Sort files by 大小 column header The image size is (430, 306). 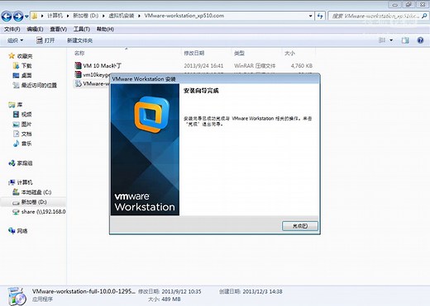pos(289,53)
